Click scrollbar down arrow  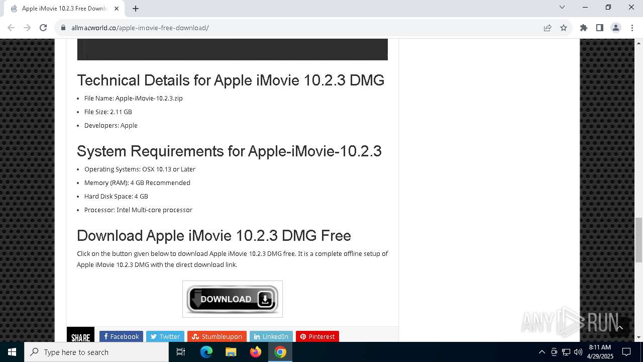[638, 338]
